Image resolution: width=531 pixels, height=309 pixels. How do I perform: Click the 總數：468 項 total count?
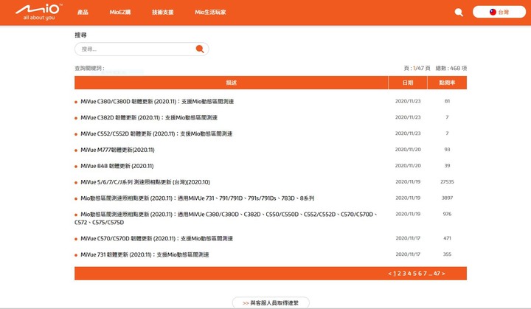pos(451,68)
